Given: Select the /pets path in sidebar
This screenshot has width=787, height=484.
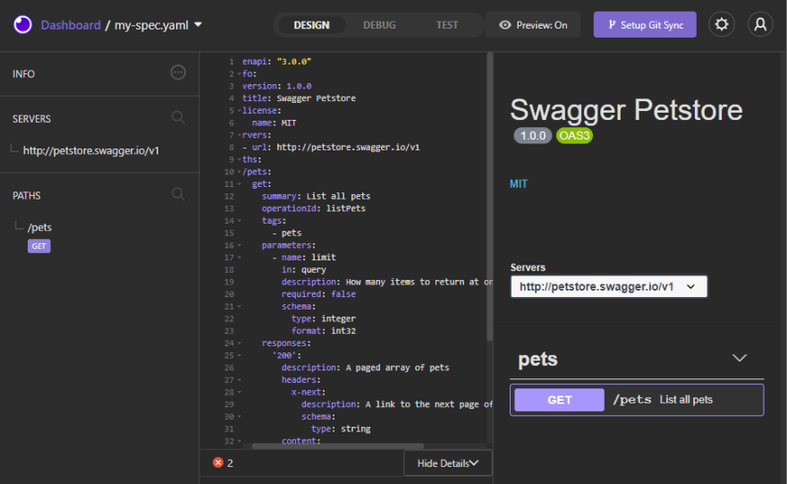Looking at the screenshot, I should pyautogui.click(x=39, y=227).
